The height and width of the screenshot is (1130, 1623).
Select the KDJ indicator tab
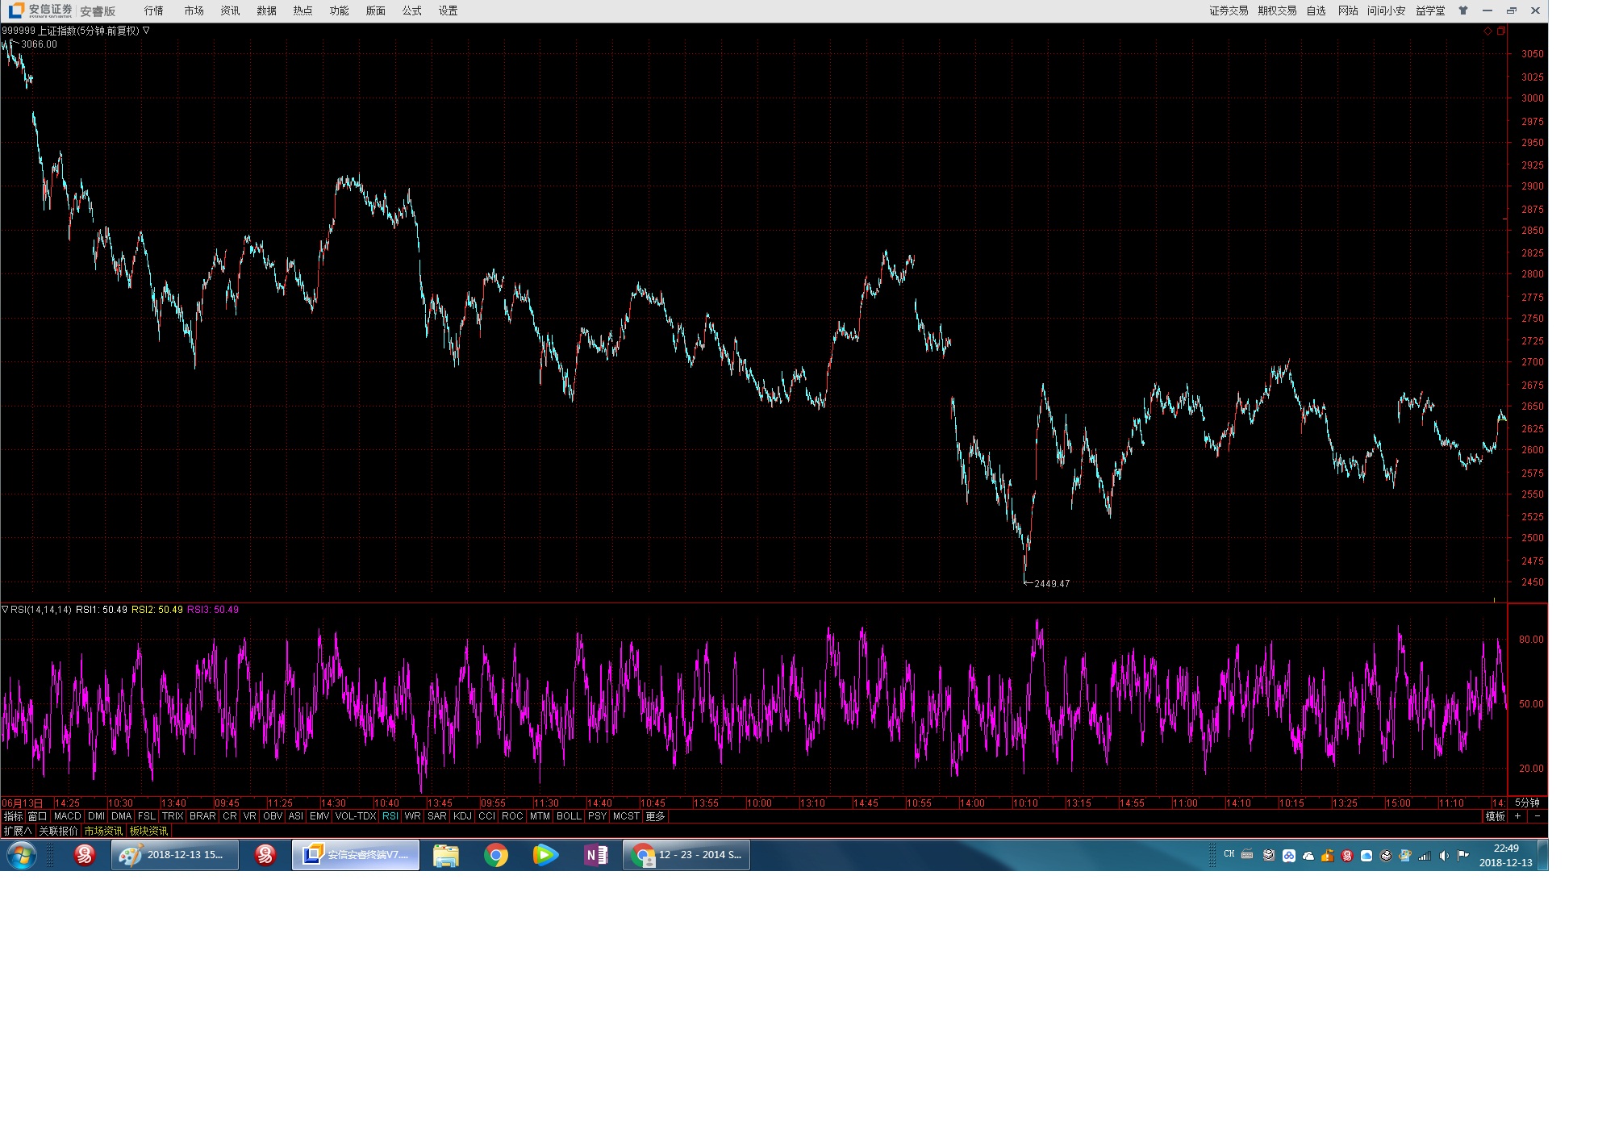coord(462,816)
